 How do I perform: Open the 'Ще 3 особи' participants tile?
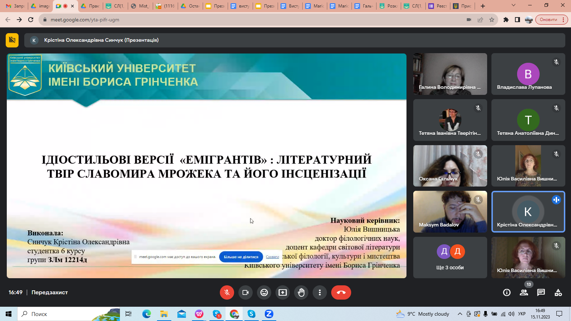450,258
